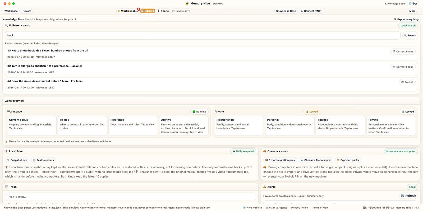Jump to Snapshots section link
The width and height of the screenshot is (423, 211).
(42, 20)
